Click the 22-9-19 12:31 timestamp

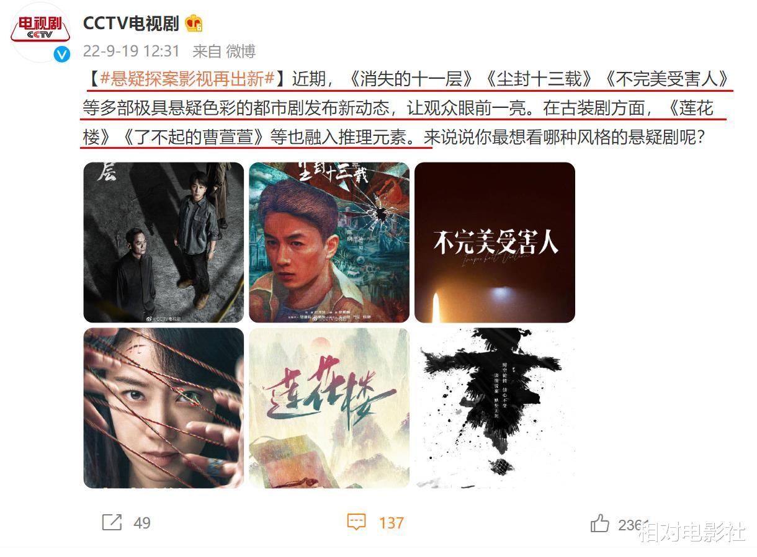132,51
